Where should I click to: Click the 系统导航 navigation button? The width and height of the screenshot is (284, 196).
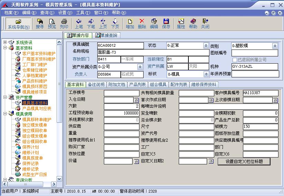(19, 23)
